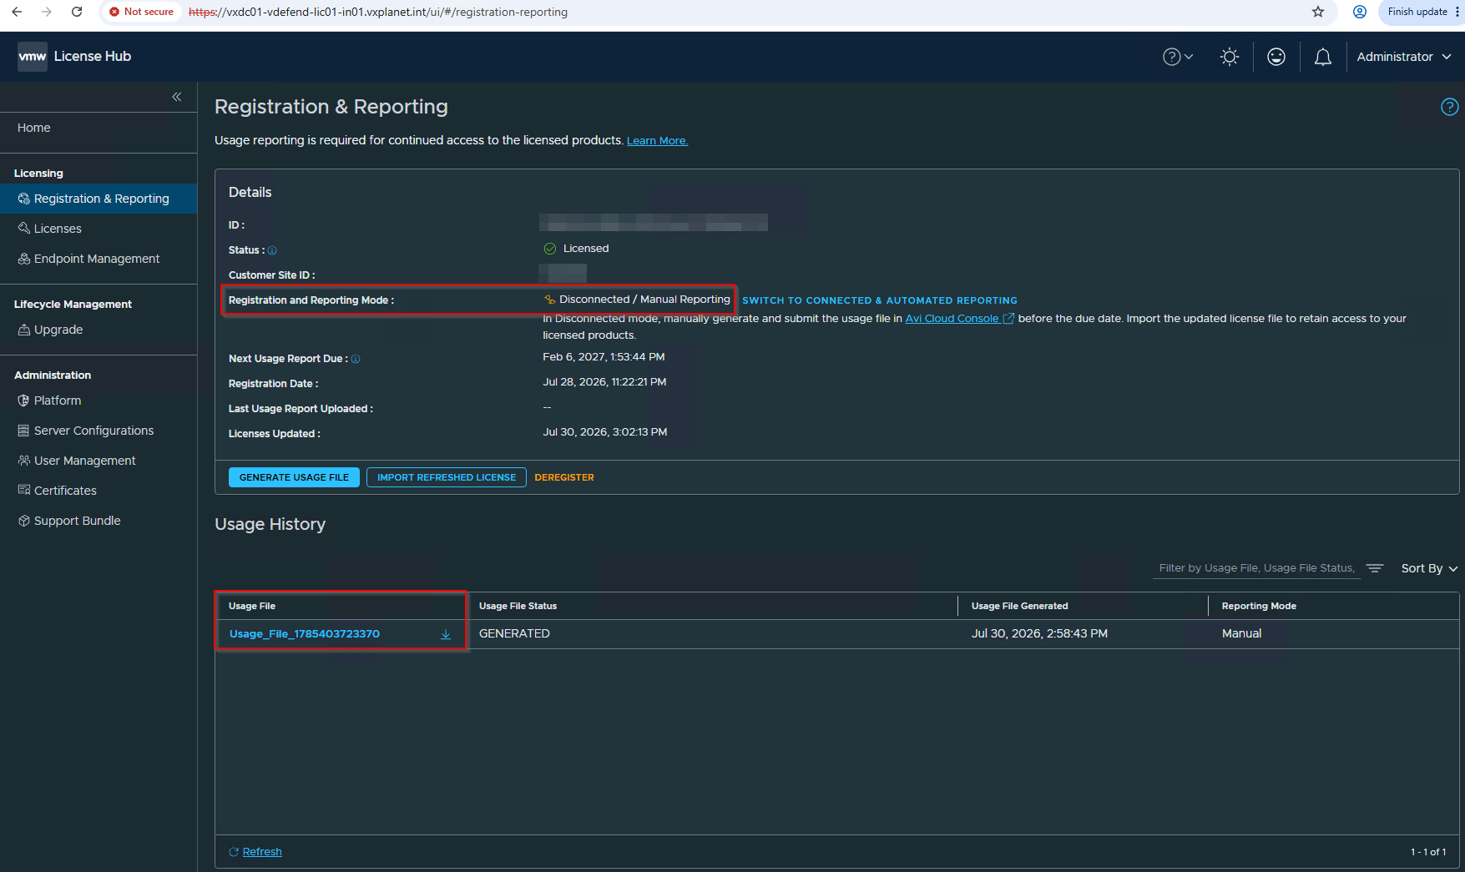The image size is (1465, 872).
Task: Click Import Refreshed License button
Action: pos(447,477)
